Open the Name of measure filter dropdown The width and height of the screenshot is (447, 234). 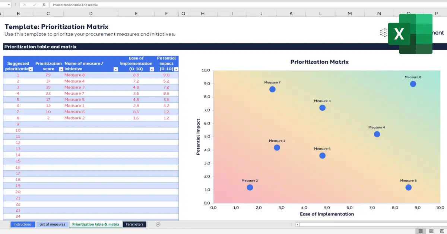115,69
